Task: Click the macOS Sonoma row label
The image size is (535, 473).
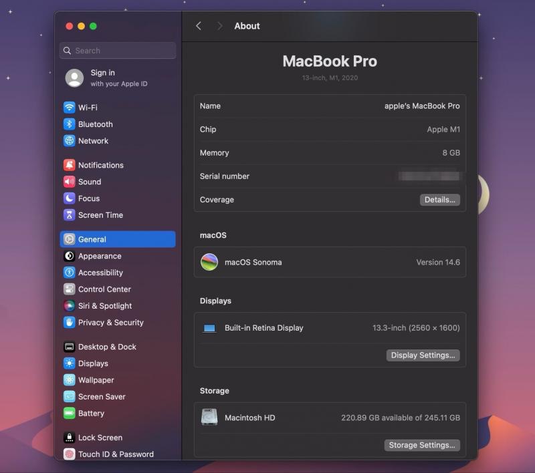Action: 253,262
